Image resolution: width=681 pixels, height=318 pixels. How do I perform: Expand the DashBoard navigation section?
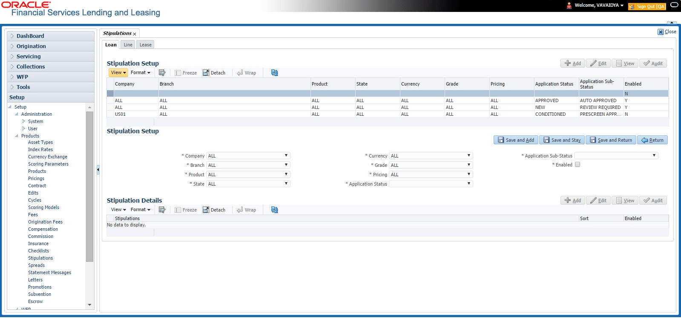pyautogui.click(x=12, y=36)
